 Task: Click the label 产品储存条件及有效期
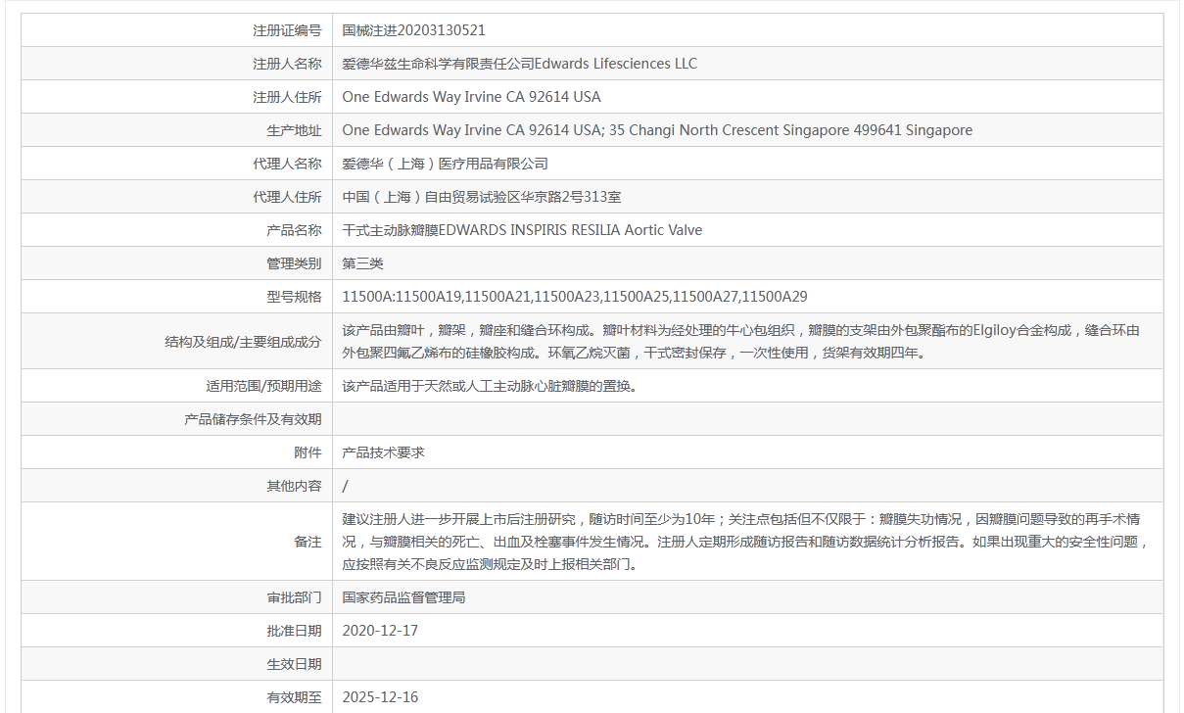click(253, 419)
